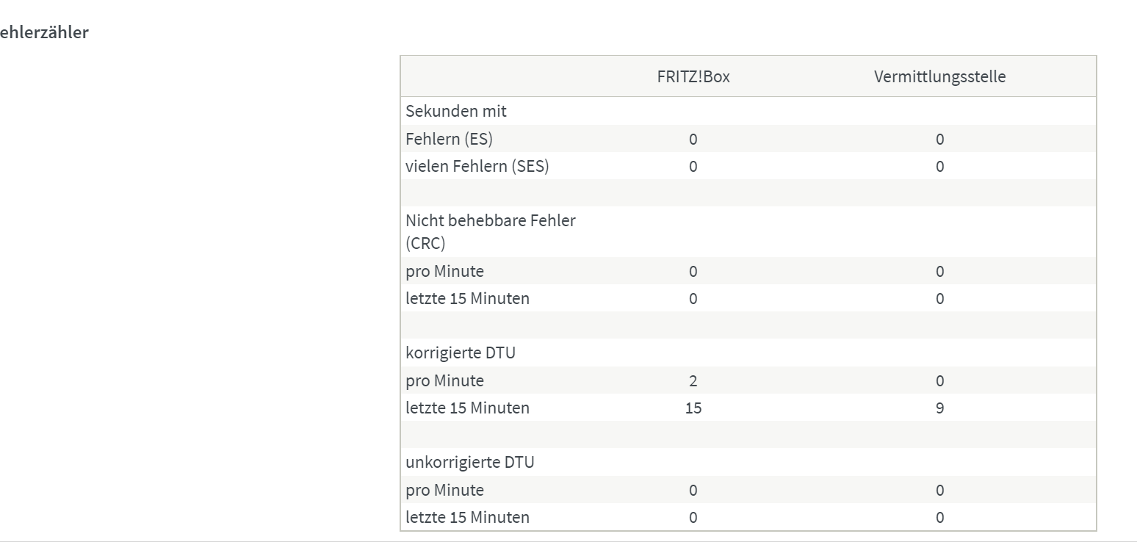This screenshot has width=1137, height=542.
Task: Click the "unkorrigierte DTU" section label
Action: point(470,463)
